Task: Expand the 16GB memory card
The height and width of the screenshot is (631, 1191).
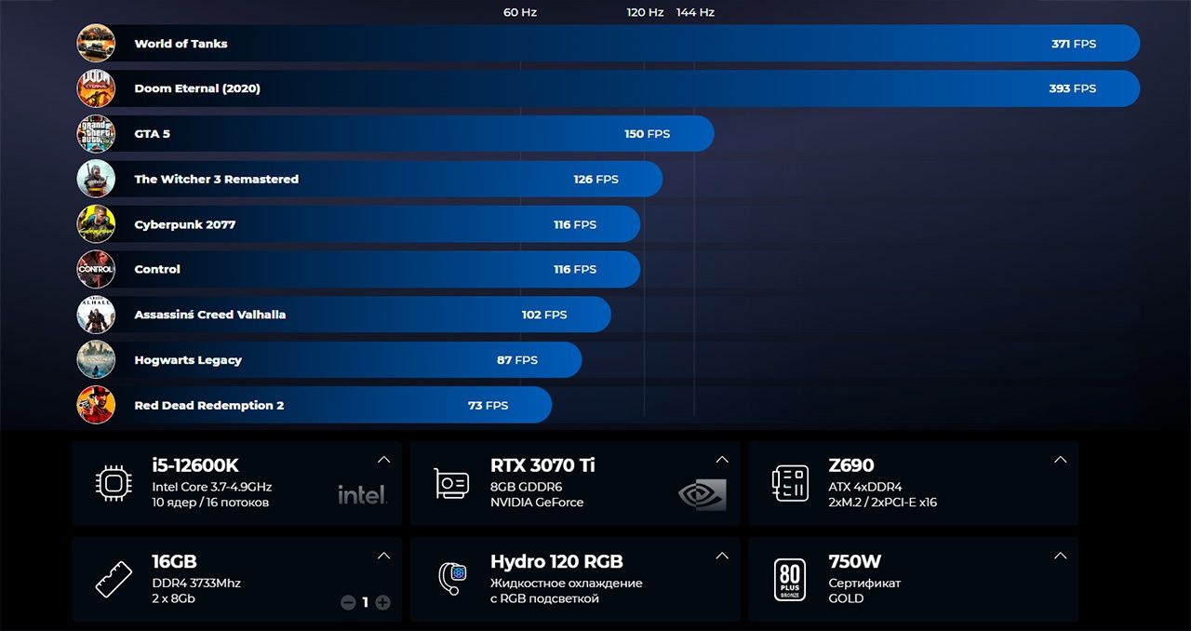Action: (383, 556)
